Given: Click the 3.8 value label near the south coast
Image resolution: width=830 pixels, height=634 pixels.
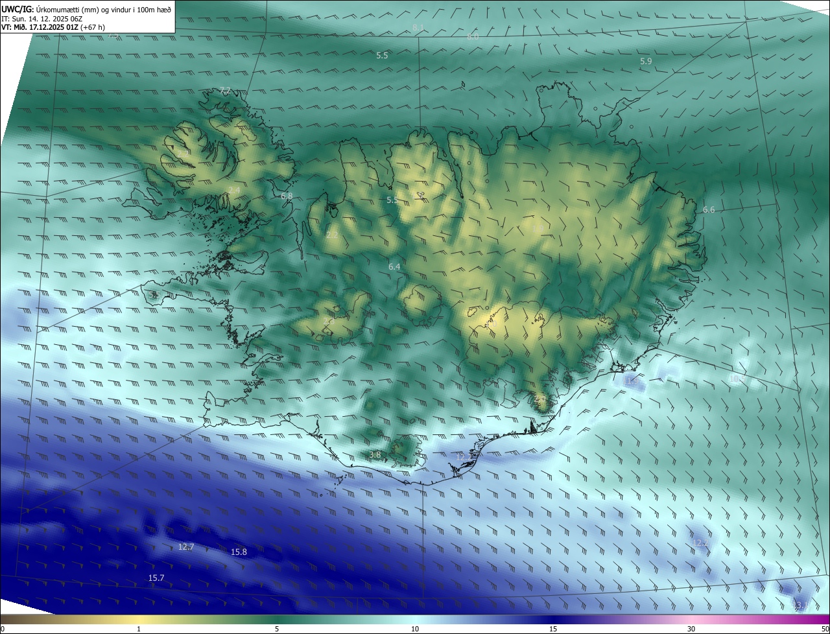Looking at the screenshot, I should tap(375, 454).
